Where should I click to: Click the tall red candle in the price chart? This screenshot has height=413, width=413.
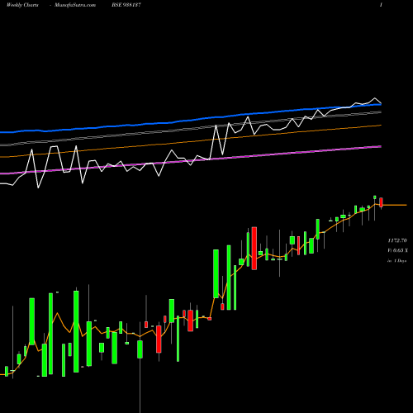pos(254,249)
